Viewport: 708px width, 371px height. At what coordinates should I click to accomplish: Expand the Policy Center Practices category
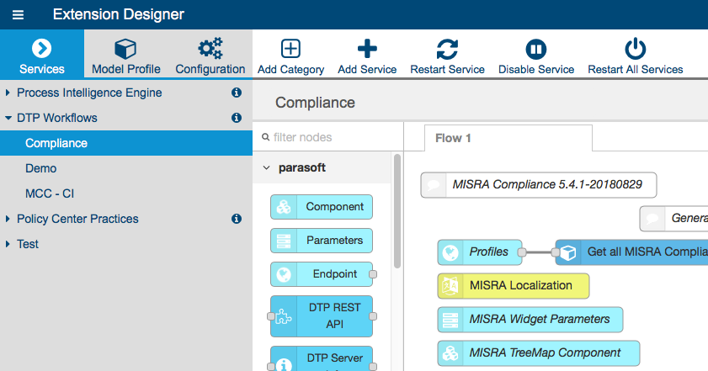[8, 219]
